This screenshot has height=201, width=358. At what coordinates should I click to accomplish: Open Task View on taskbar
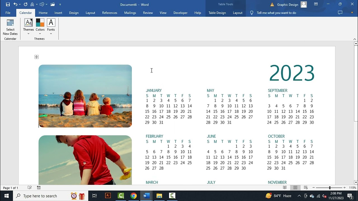coord(95,196)
